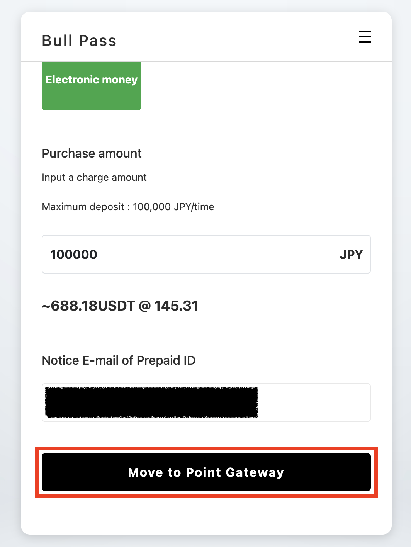
Task: Click the blank space after the redacted e-mail
Action: tap(313, 403)
